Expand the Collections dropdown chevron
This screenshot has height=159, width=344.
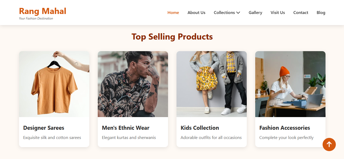click(238, 13)
